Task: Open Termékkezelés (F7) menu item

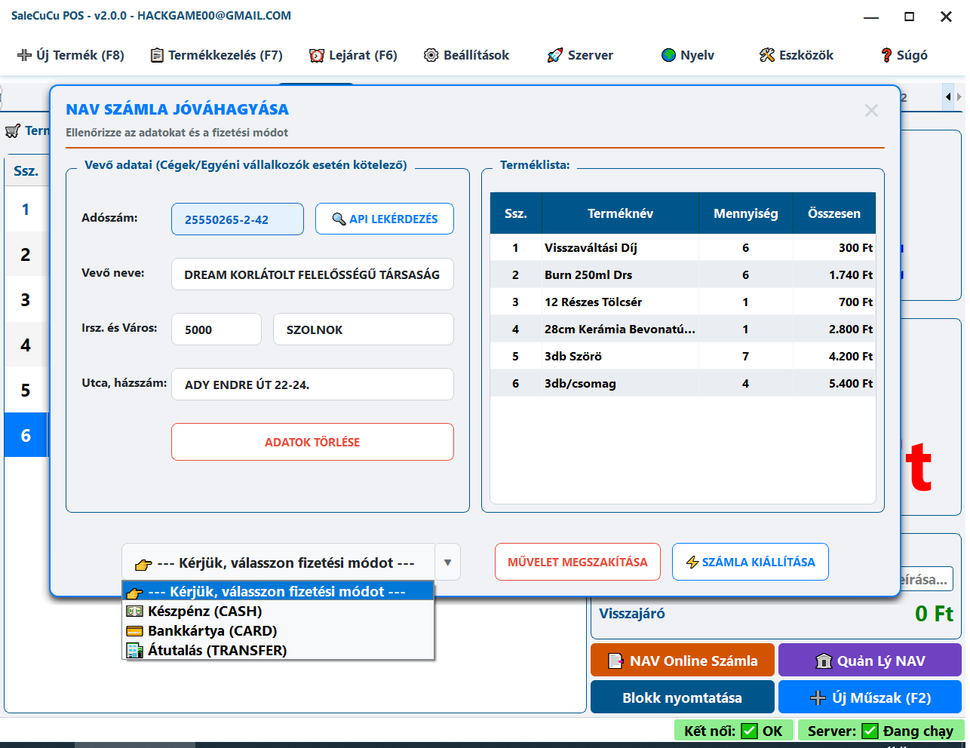Action: coord(216,55)
